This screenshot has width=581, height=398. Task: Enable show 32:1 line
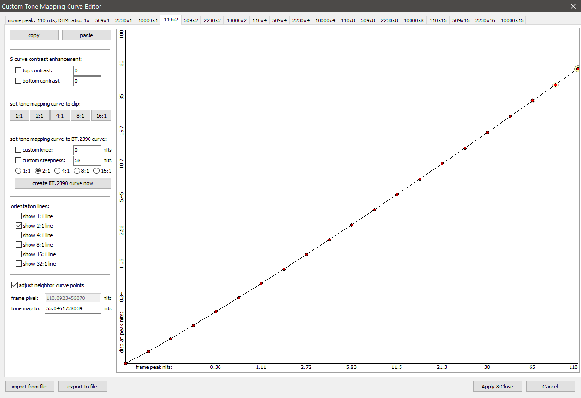coord(19,264)
